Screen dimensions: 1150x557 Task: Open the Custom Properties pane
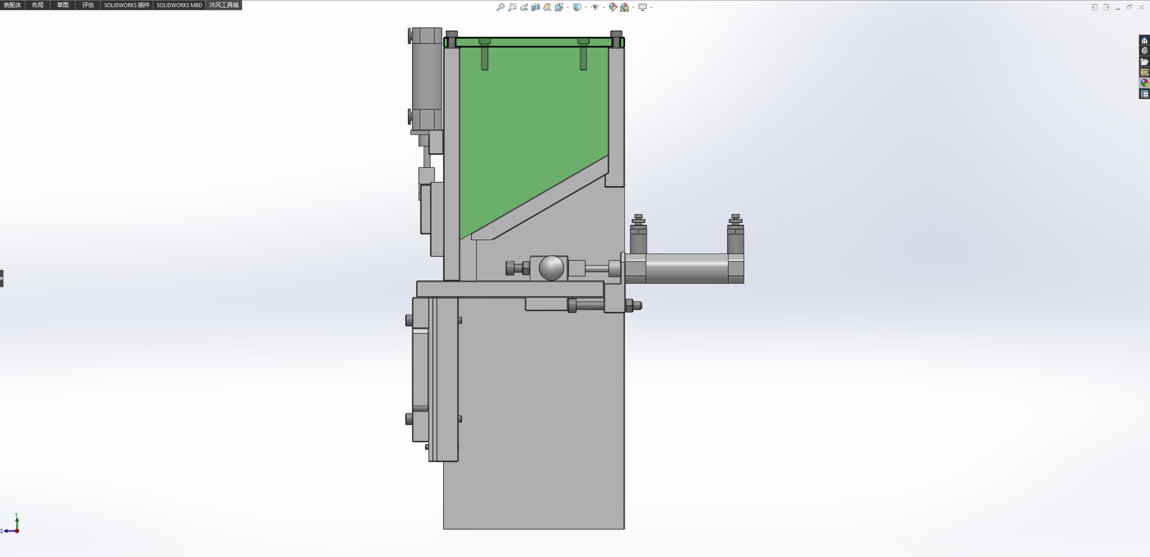click(1144, 94)
